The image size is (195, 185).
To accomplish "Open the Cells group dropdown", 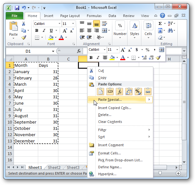I will [x=148, y=38].
